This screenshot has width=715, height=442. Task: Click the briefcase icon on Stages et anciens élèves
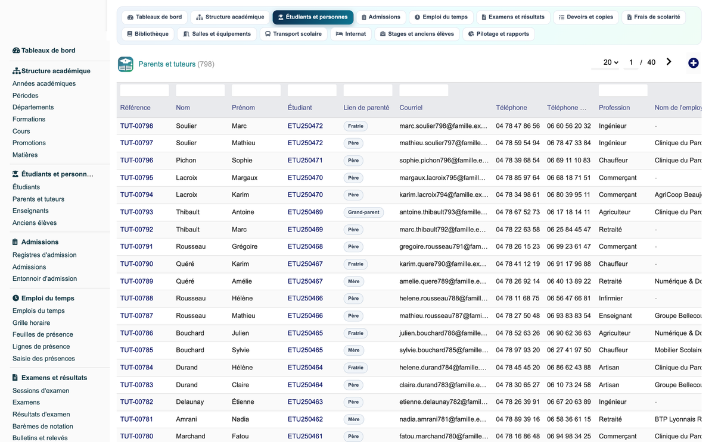[383, 34]
